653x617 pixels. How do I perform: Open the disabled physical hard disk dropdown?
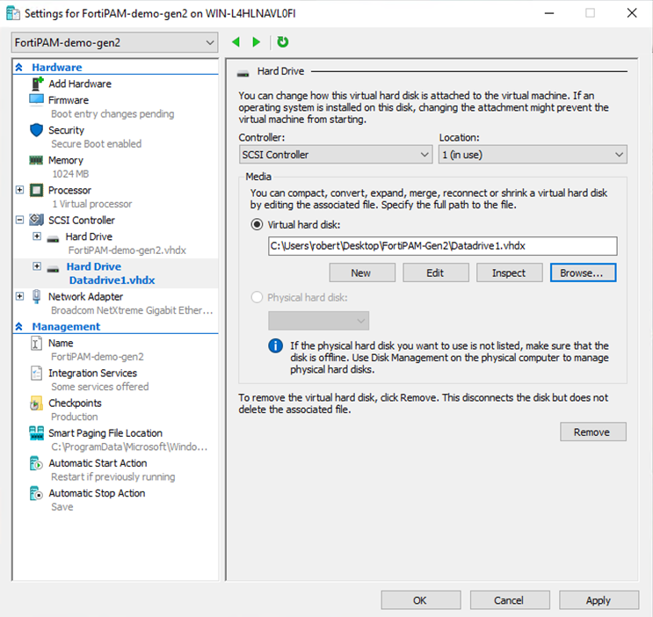318,321
